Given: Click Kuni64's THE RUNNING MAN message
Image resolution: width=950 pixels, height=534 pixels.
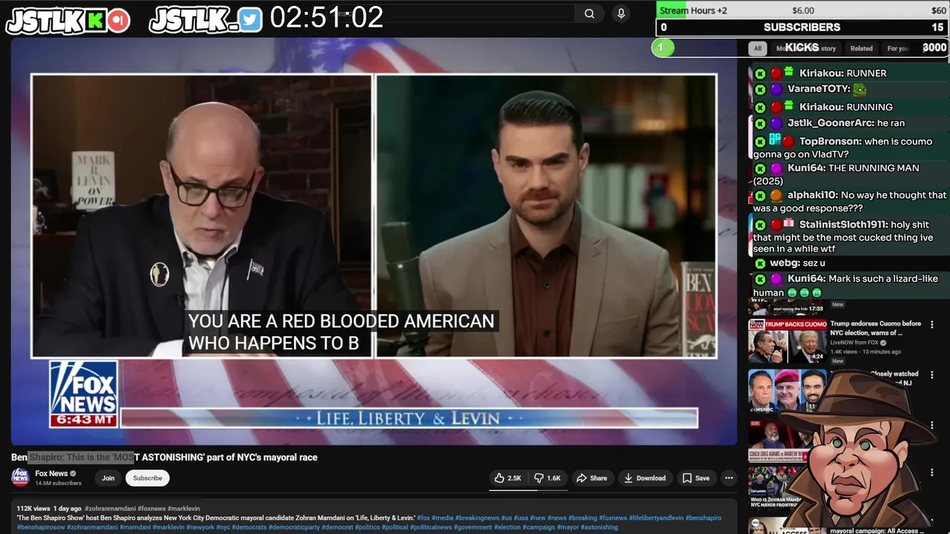Looking at the screenshot, I should [x=836, y=174].
